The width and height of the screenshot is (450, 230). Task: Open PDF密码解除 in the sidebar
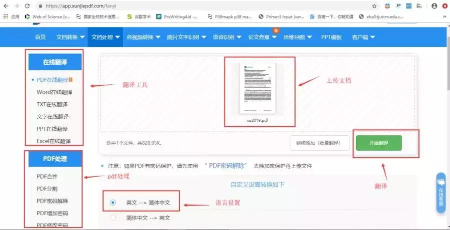[52, 201]
